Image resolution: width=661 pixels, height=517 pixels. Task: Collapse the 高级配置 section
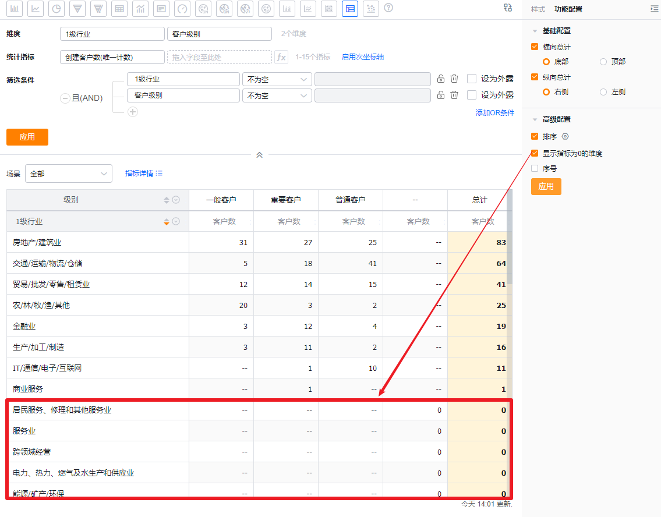[x=535, y=120]
